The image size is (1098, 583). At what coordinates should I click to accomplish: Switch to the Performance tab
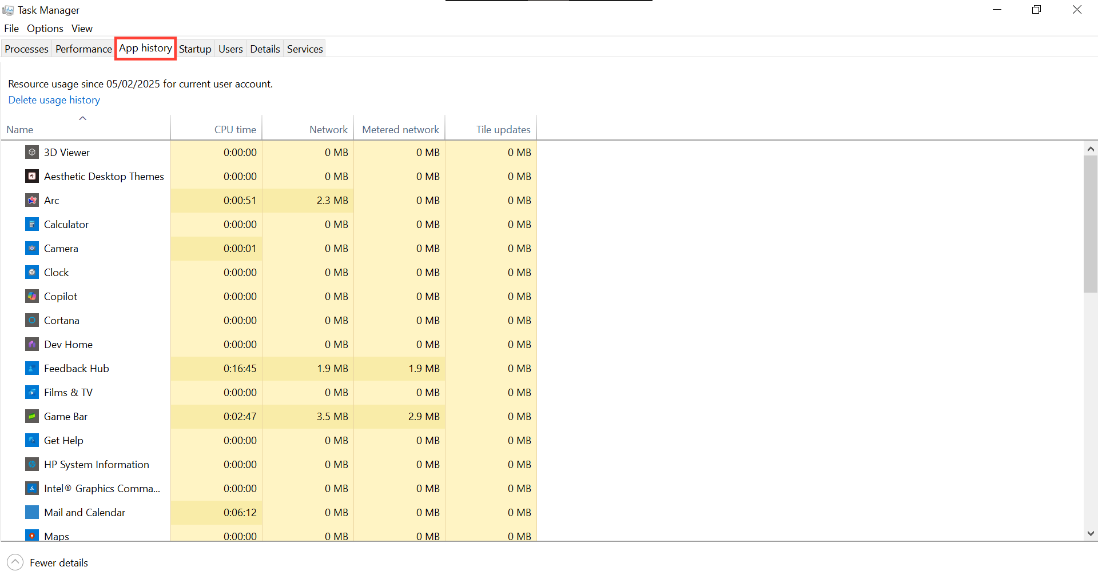tap(83, 49)
